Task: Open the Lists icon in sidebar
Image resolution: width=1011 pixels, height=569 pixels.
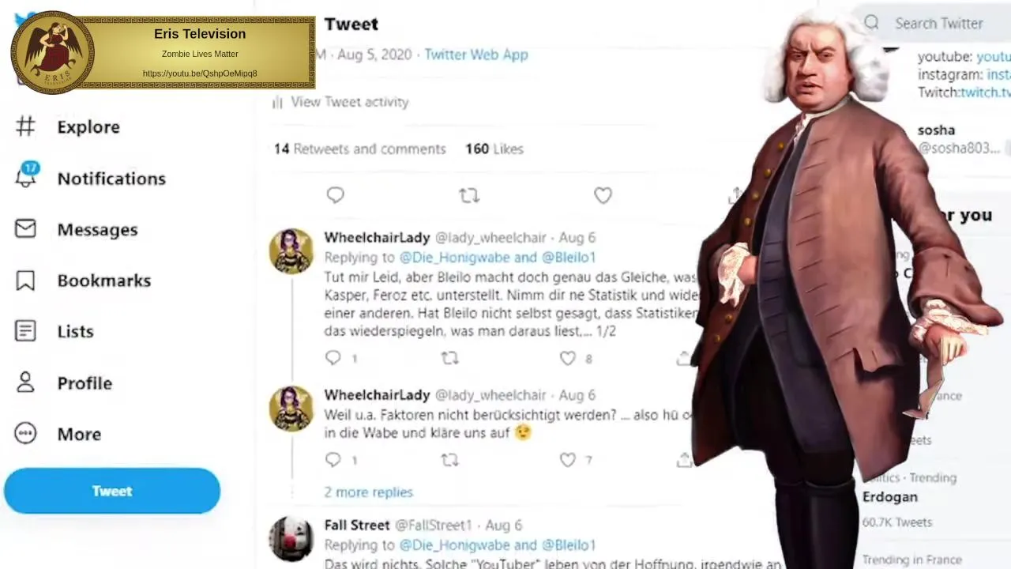Action: (25, 331)
